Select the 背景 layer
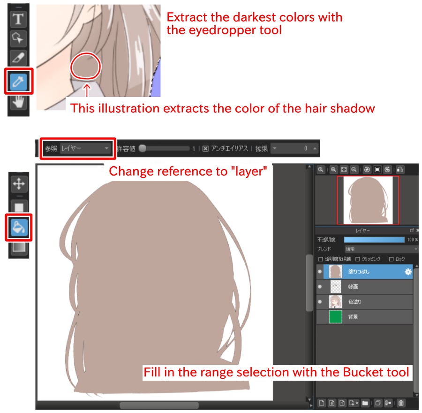422x413 pixels. point(368,317)
